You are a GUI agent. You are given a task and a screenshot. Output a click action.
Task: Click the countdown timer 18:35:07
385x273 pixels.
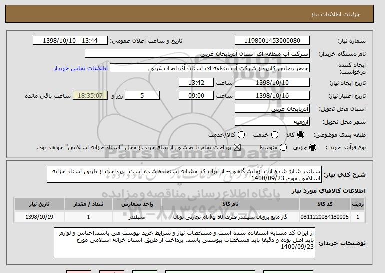(x=90, y=96)
